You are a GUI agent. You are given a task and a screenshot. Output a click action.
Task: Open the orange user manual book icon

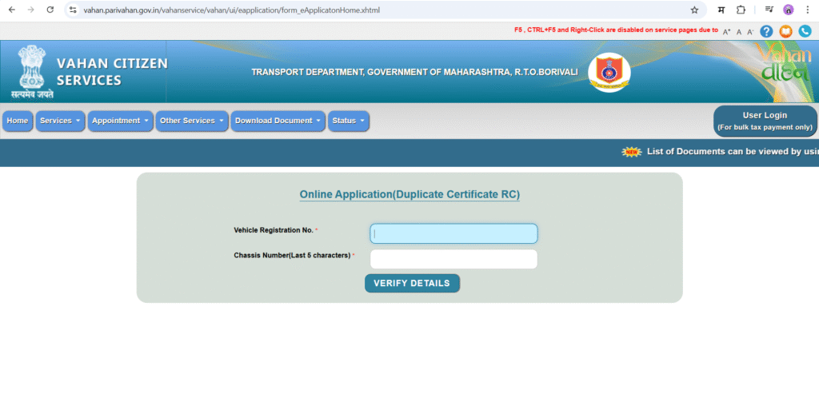(x=785, y=31)
